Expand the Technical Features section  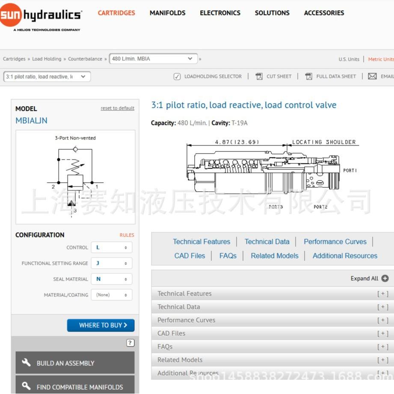273,293
